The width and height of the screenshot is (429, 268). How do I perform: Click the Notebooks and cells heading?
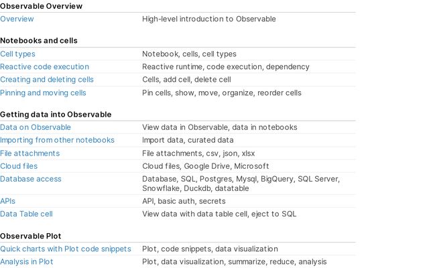(x=38, y=41)
